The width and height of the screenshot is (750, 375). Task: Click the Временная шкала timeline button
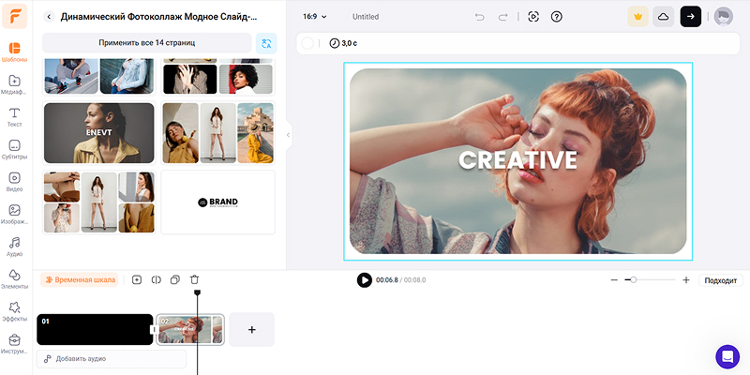79,279
